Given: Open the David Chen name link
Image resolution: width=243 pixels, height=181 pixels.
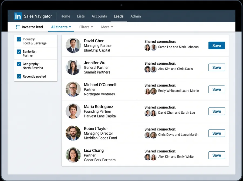Looking at the screenshot, I should [94, 41].
